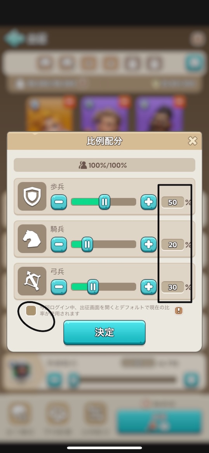Increase infantry (歩兵) ratio with plus button

pyautogui.click(x=149, y=202)
